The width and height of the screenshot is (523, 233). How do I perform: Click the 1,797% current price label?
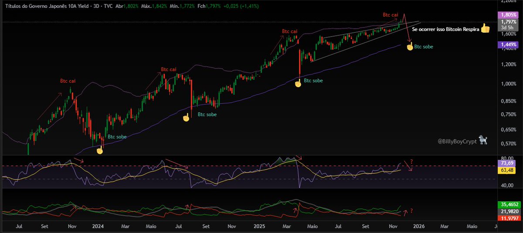tap(509, 21)
